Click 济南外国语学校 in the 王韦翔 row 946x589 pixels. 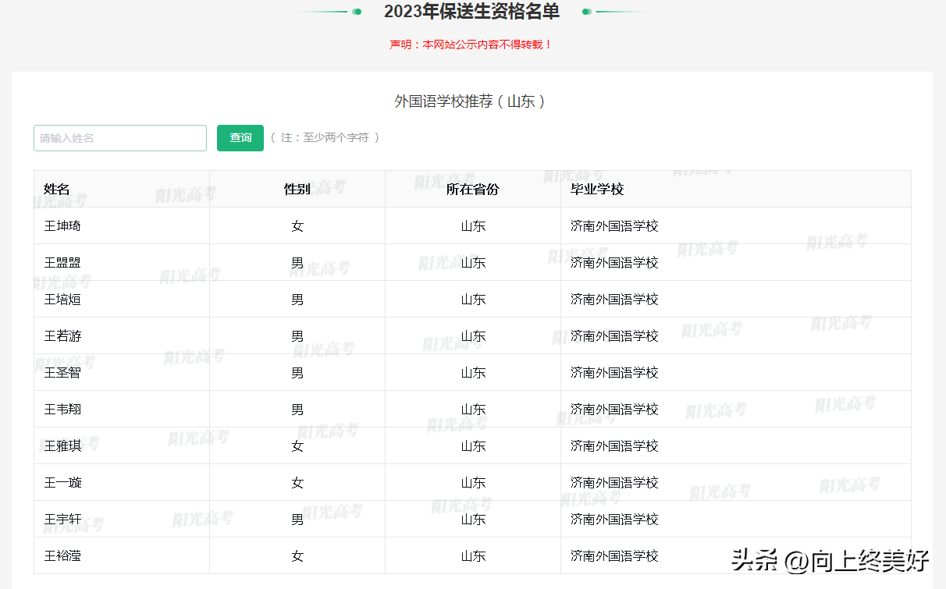click(614, 410)
